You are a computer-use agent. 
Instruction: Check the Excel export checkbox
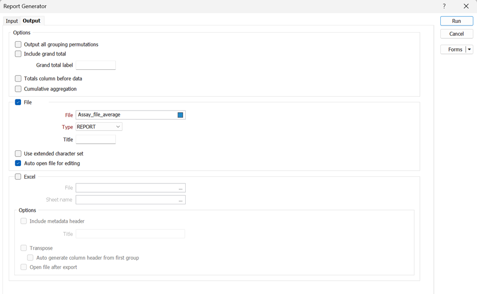(x=18, y=177)
